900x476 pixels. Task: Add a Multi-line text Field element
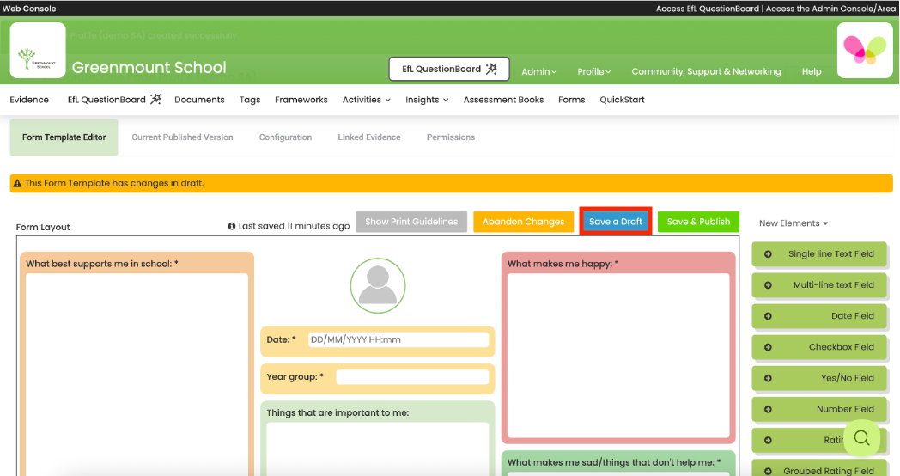click(x=819, y=284)
